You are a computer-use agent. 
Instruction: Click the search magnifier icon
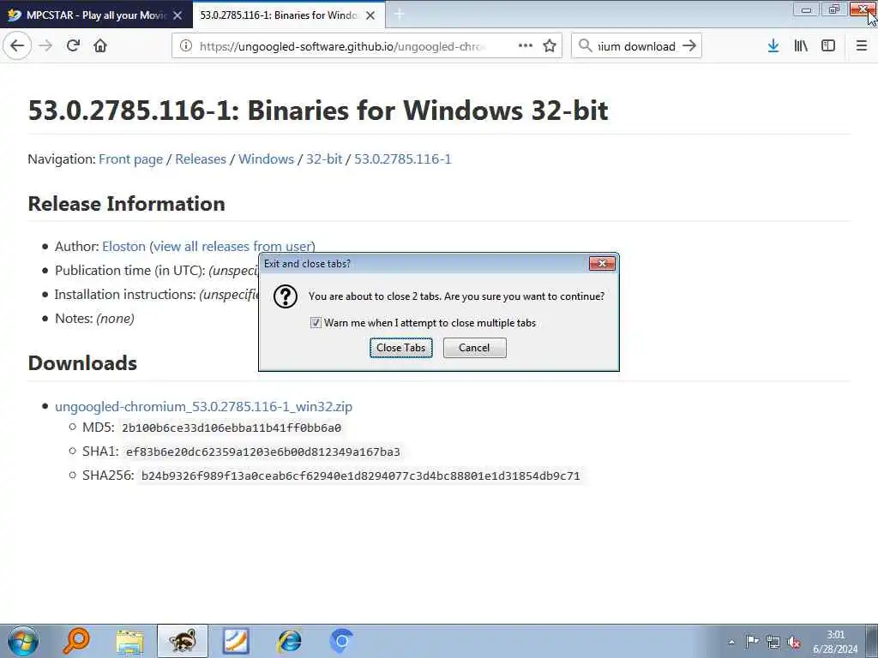(x=585, y=45)
